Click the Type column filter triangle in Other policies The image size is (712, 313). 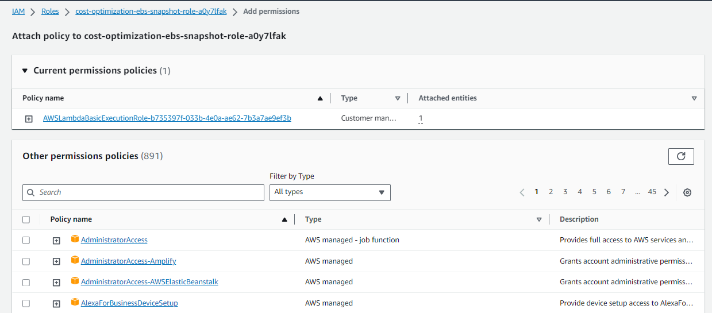point(539,219)
